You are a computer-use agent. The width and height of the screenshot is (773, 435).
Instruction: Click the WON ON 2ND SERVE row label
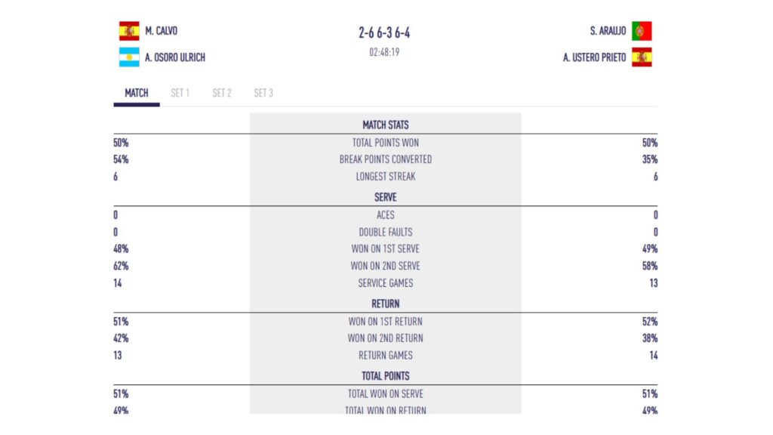point(386,266)
